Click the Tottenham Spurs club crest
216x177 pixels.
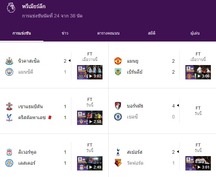(118, 152)
